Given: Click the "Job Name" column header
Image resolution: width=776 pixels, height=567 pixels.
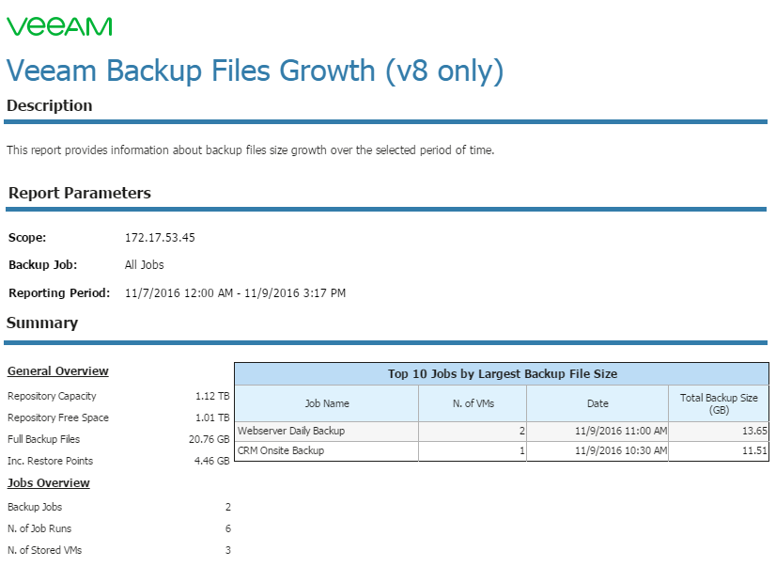Looking at the screenshot, I should [x=327, y=403].
